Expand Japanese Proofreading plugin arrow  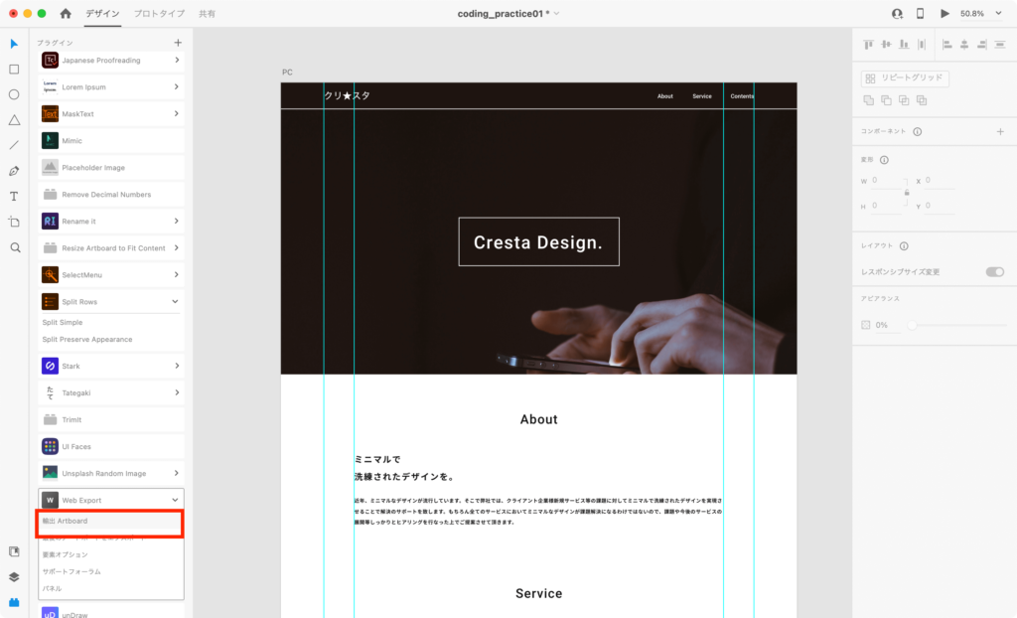point(177,60)
